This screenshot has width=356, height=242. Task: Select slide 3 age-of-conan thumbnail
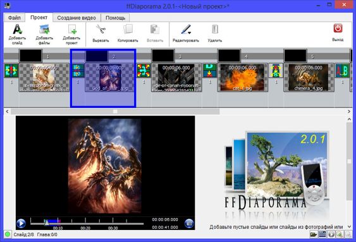[x=176, y=78]
